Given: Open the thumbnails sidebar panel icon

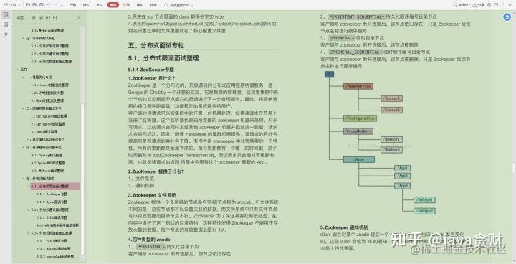Looking at the screenshot, I should (x=6, y=24).
